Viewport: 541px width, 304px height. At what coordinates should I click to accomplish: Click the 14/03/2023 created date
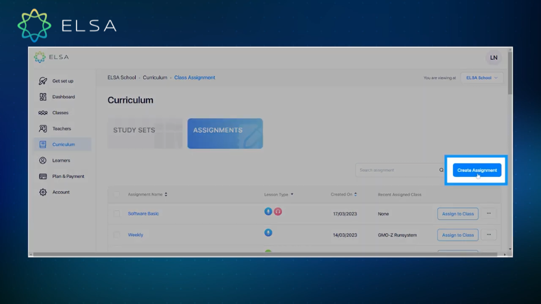(x=345, y=235)
